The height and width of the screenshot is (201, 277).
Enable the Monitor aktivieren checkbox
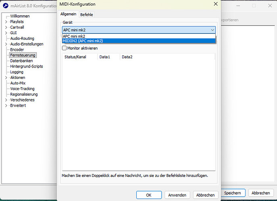(x=65, y=48)
